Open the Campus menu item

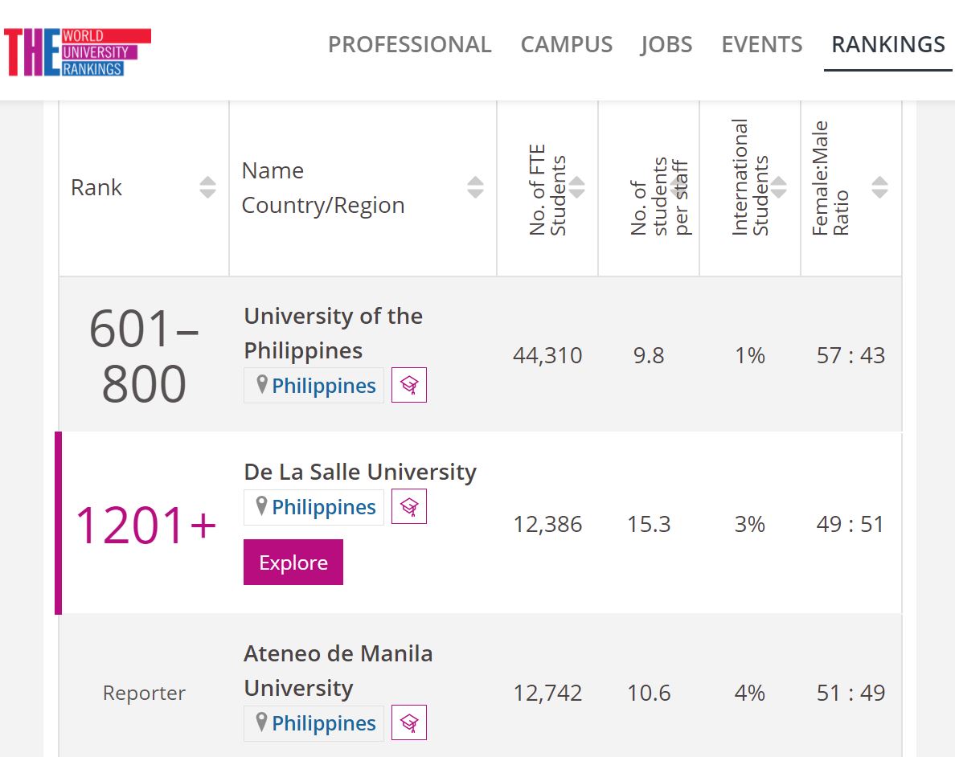567,44
